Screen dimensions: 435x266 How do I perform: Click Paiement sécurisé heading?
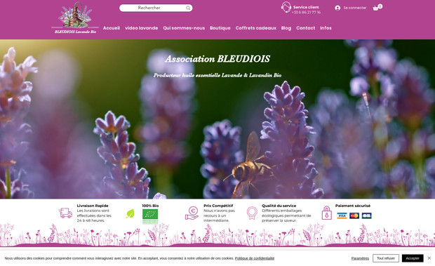pos(353,206)
